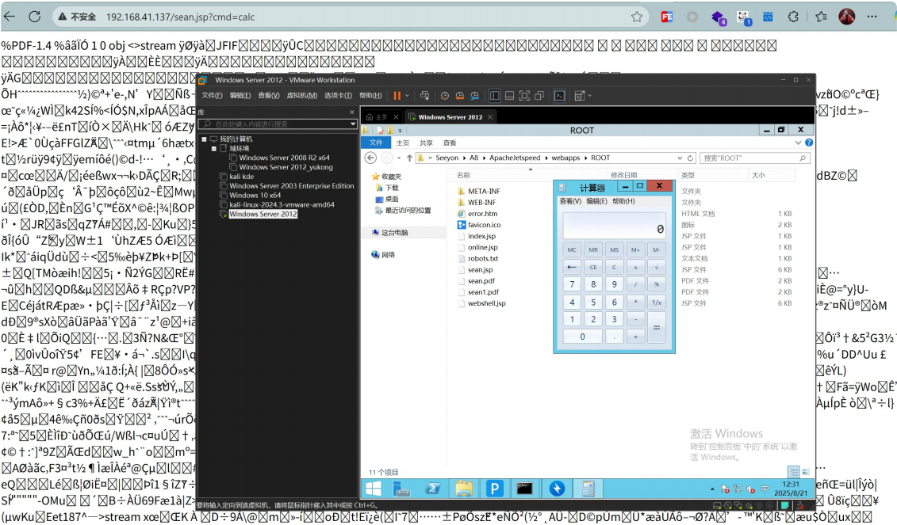This screenshot has height=525, width=897.
Task: Close the Windows Server 2012 VM tab
Action: 489,117
